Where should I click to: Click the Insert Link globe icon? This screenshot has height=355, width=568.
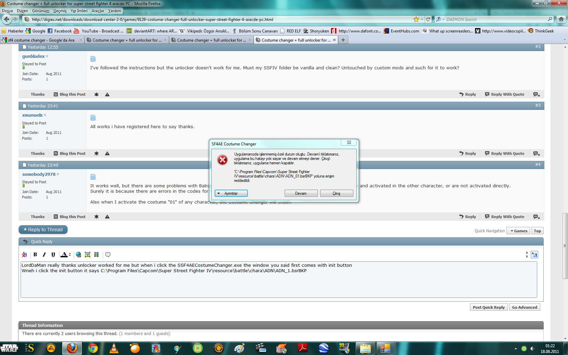coord(78,255)
